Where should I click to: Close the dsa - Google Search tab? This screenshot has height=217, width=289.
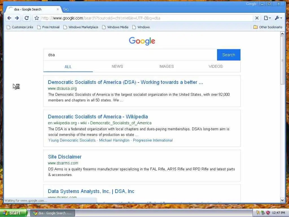58,9
